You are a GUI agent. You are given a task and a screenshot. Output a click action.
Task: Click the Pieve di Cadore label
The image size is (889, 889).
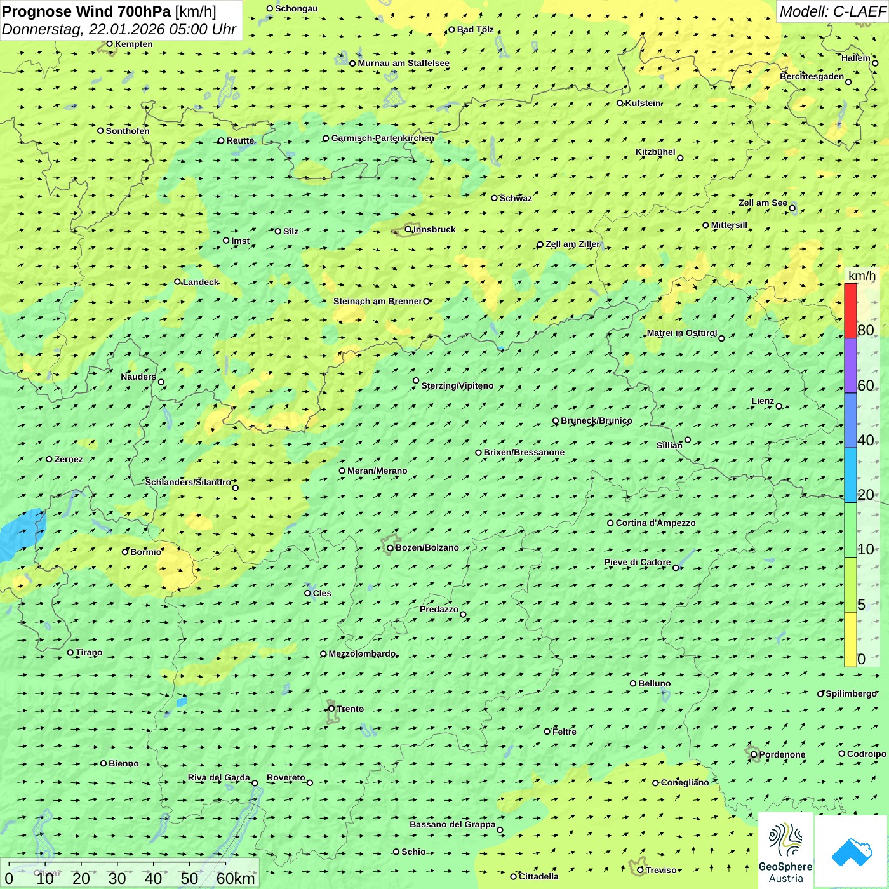(x=638, y=562)
